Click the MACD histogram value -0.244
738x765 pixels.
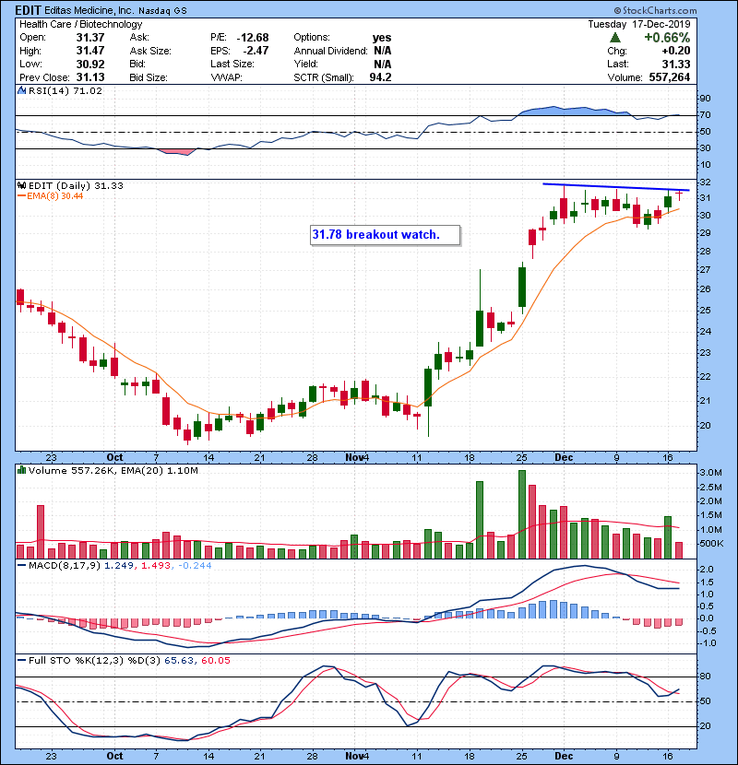tap(195, 566)
